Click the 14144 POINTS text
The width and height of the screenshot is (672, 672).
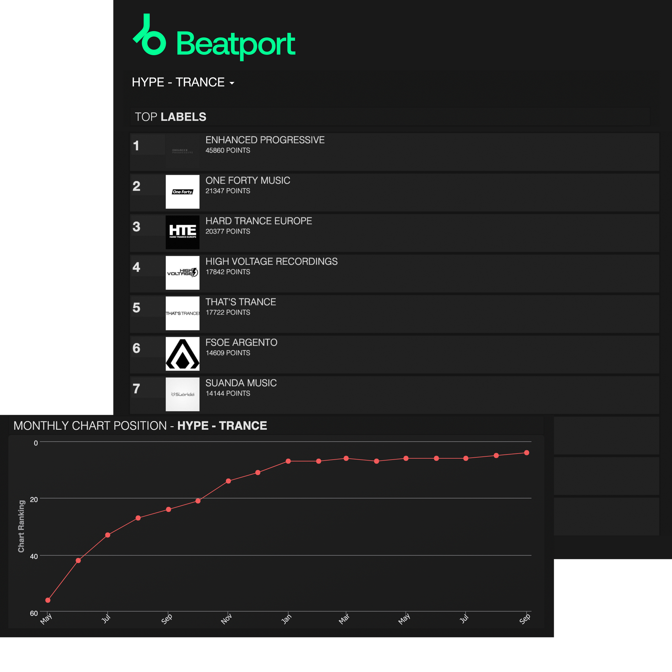tap(228, 393)
